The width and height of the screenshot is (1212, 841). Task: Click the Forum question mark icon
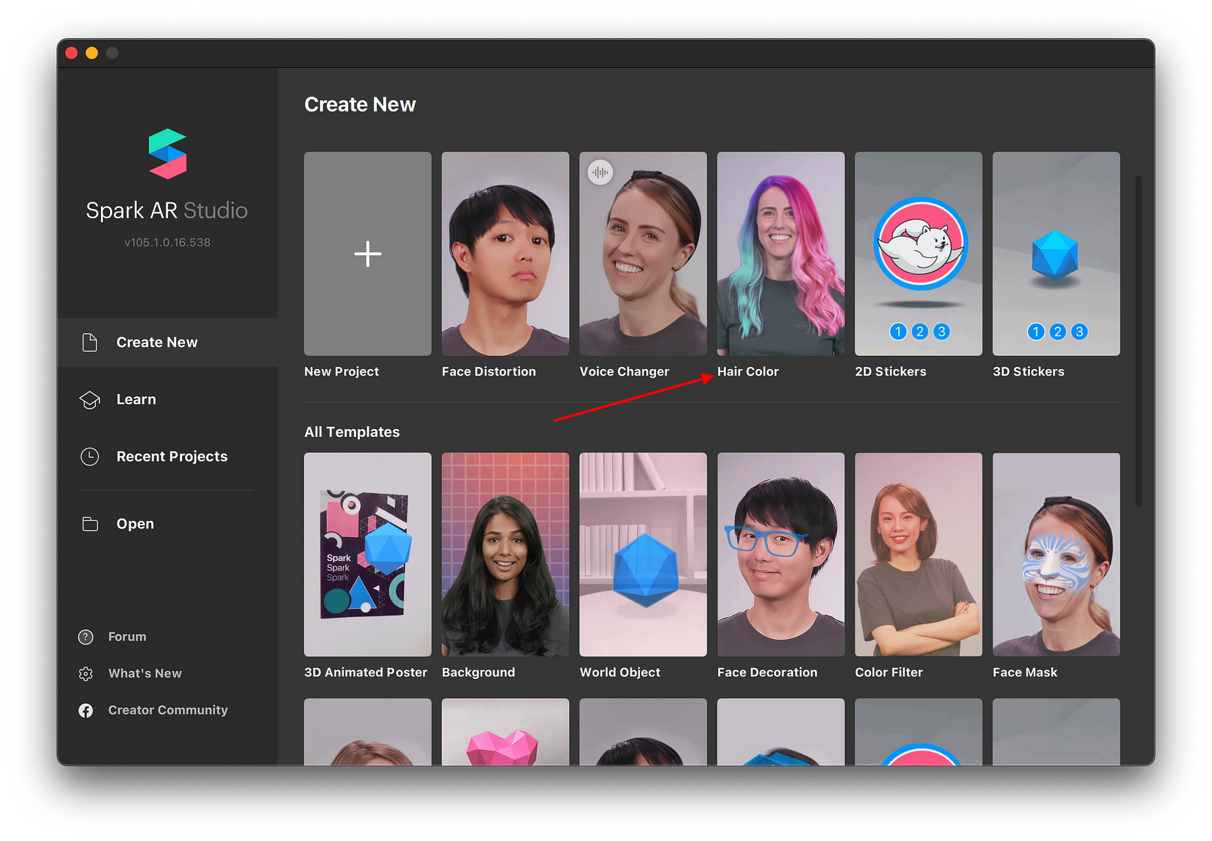click(86, 637)
